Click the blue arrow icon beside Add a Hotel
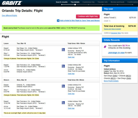The width and height of the screenshot is (138, 118). [x=58, y=21]
